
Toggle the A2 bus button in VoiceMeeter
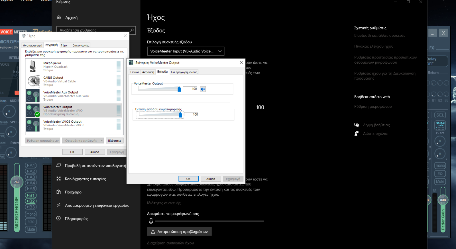click(31, 171)
